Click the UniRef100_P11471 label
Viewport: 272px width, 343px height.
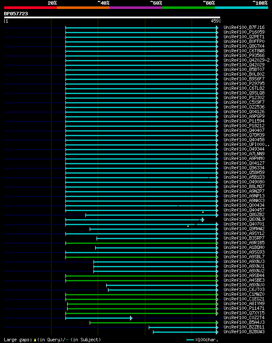(x=244, y=308)
